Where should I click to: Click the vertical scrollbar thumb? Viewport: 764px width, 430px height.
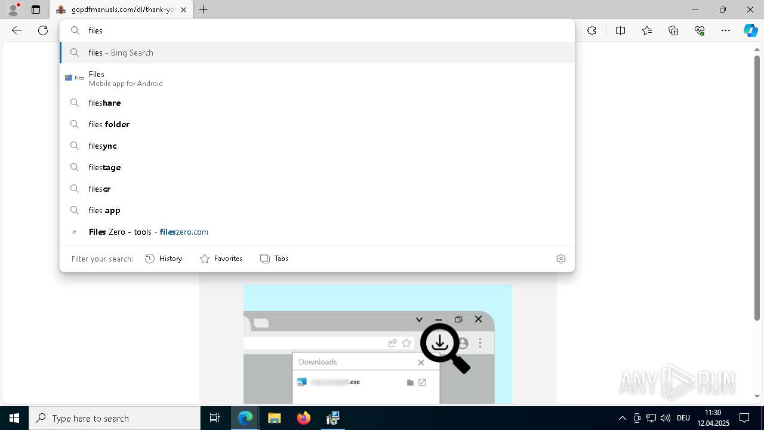tap(757, 189)
